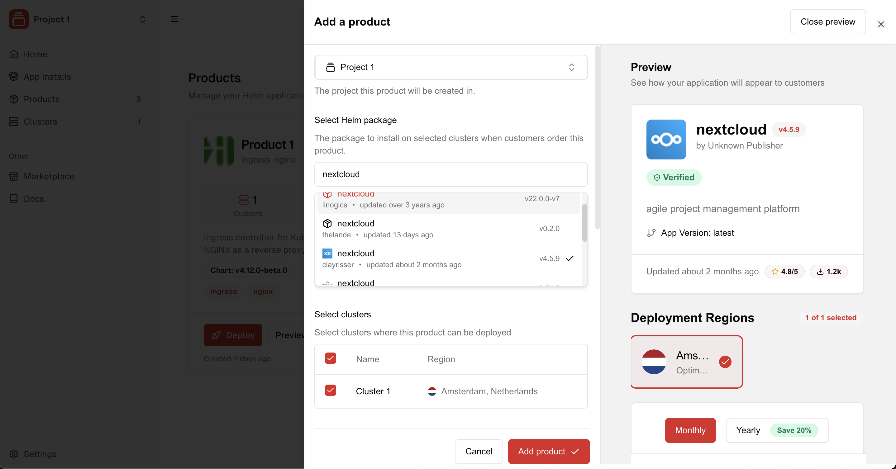
Task: Toggle sidebar with the hamburger menu icon
Action: coord(174,19)
